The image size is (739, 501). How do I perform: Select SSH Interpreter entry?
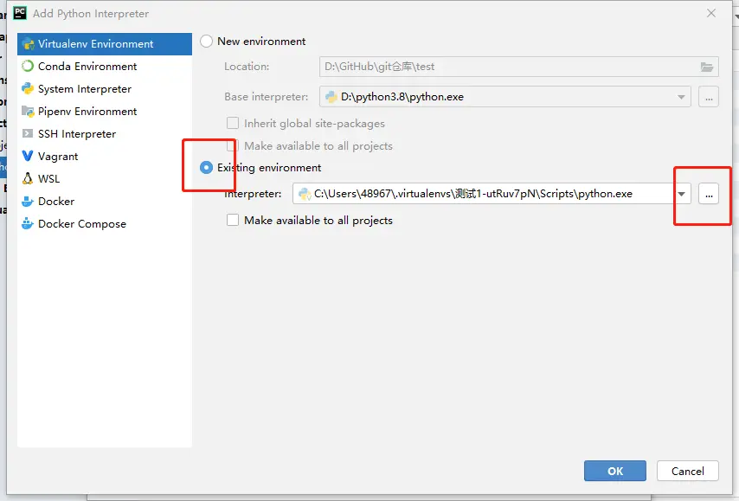pyautogui.click(x=105, y=134)
